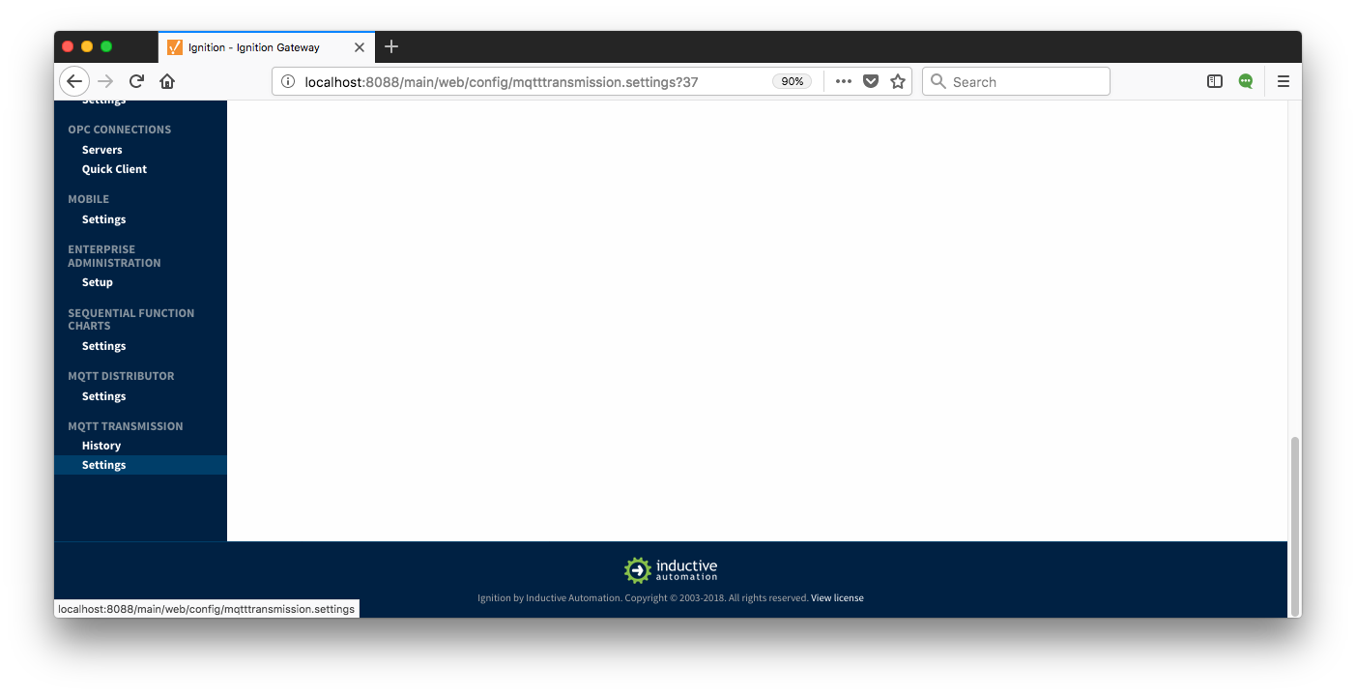Image resolution: width=1356 pixels, height=695 pixels.
Task: Close the Ignition Gateway tab
Action: pyautogui.click(x=360, y=47)
